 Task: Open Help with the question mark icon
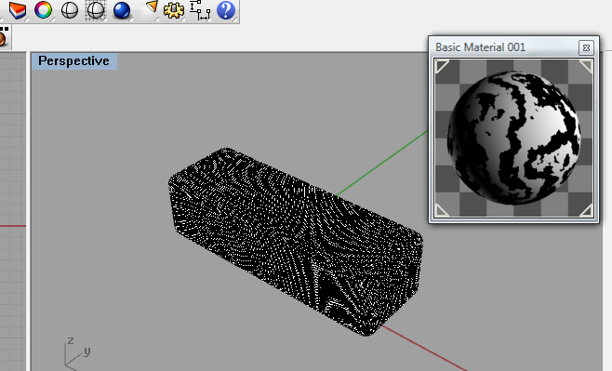(226, 10)
